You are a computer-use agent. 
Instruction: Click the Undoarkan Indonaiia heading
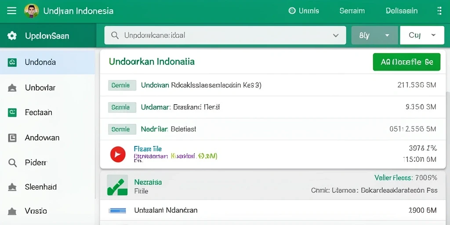(152, 62)
